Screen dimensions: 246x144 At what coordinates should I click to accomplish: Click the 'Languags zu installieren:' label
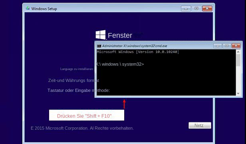(x=77, y=69)
